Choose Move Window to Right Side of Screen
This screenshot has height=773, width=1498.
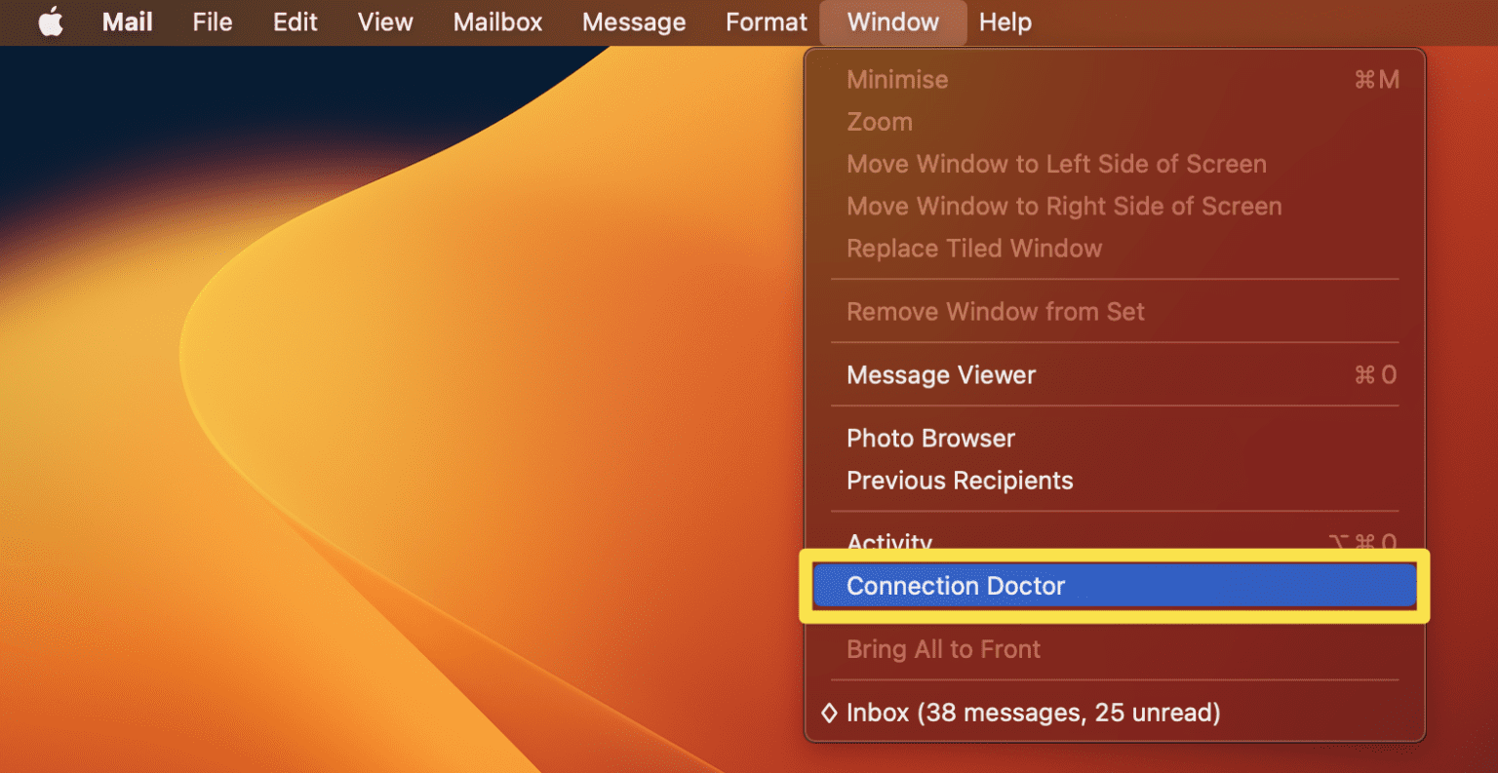pyautogui.click(x=1064, y=206)
